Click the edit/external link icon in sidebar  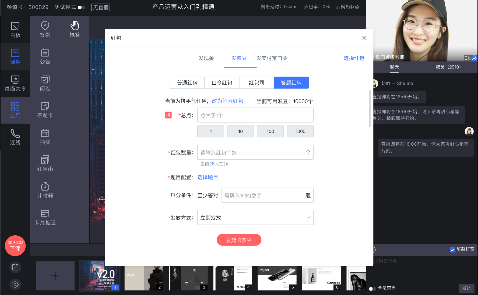(15, 267)
